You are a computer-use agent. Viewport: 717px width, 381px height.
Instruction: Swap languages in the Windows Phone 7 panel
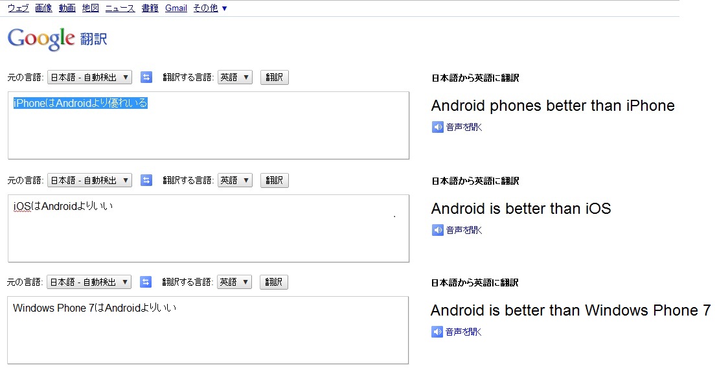point(146,282)
